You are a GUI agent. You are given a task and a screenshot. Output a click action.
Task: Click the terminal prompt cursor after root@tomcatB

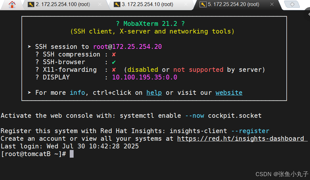72,154
